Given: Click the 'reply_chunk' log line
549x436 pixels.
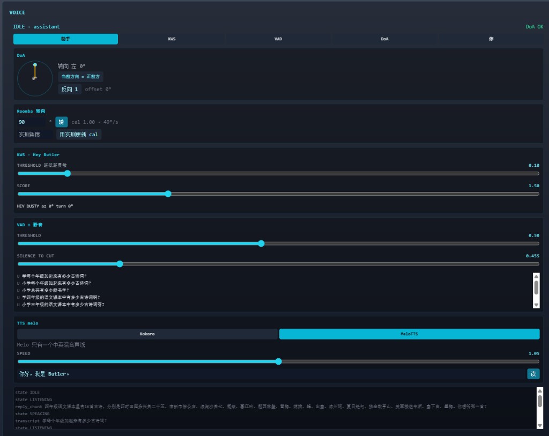Looking at the screenshot, I should [x=251, y=407].
